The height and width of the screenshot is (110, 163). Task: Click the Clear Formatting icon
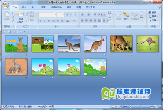click(x=76, y=14)
